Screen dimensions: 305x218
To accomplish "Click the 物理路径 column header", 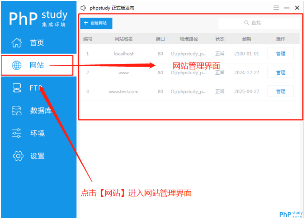I will point(189,39).
